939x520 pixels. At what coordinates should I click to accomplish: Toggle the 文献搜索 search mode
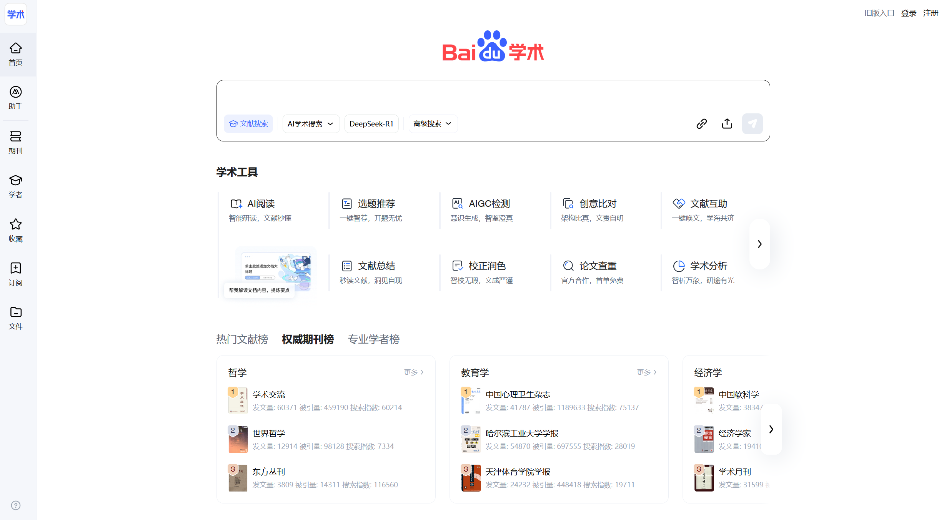(x=248, y=123)
